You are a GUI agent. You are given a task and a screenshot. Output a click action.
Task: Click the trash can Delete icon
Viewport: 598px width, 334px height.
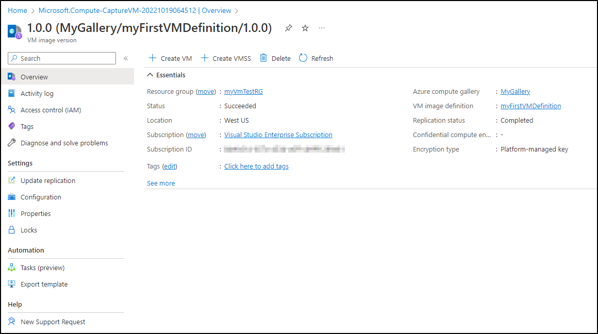pos(263,58)
